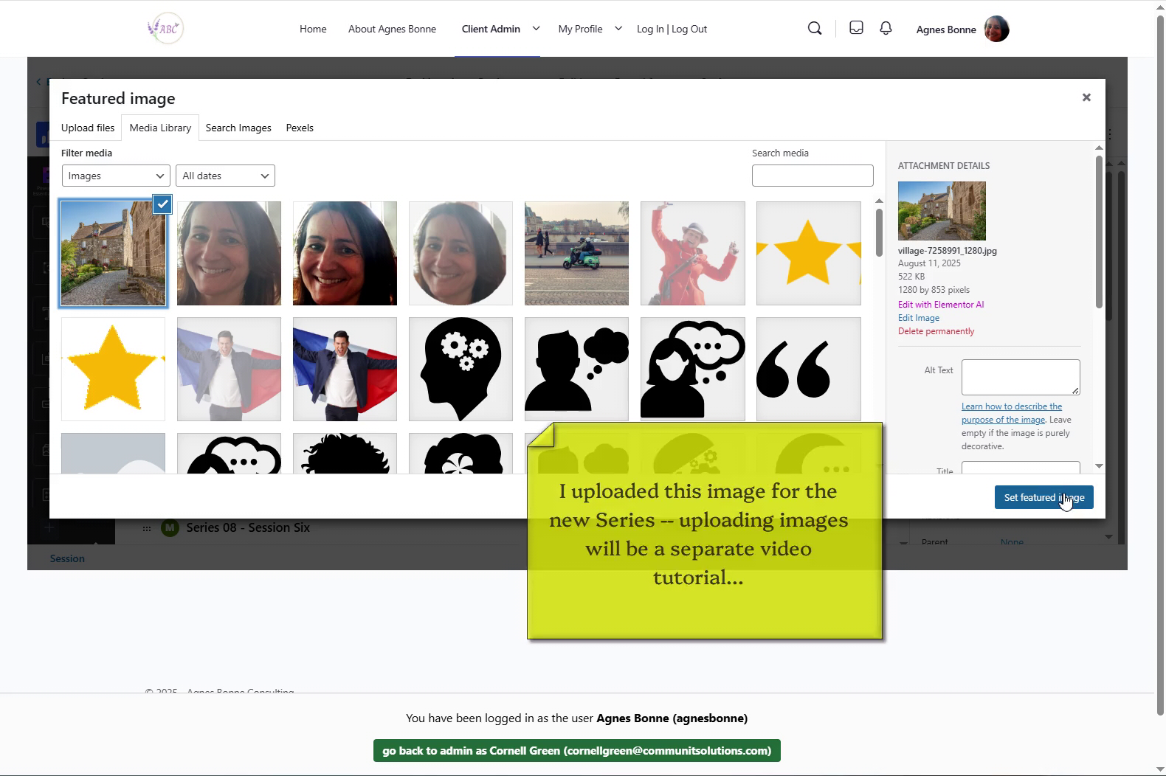
Task: Select the quotation marks icon image
Action: 808,369
